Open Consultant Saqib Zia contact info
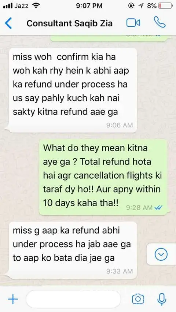Screen dimensions: 176x312 (70, 23)
